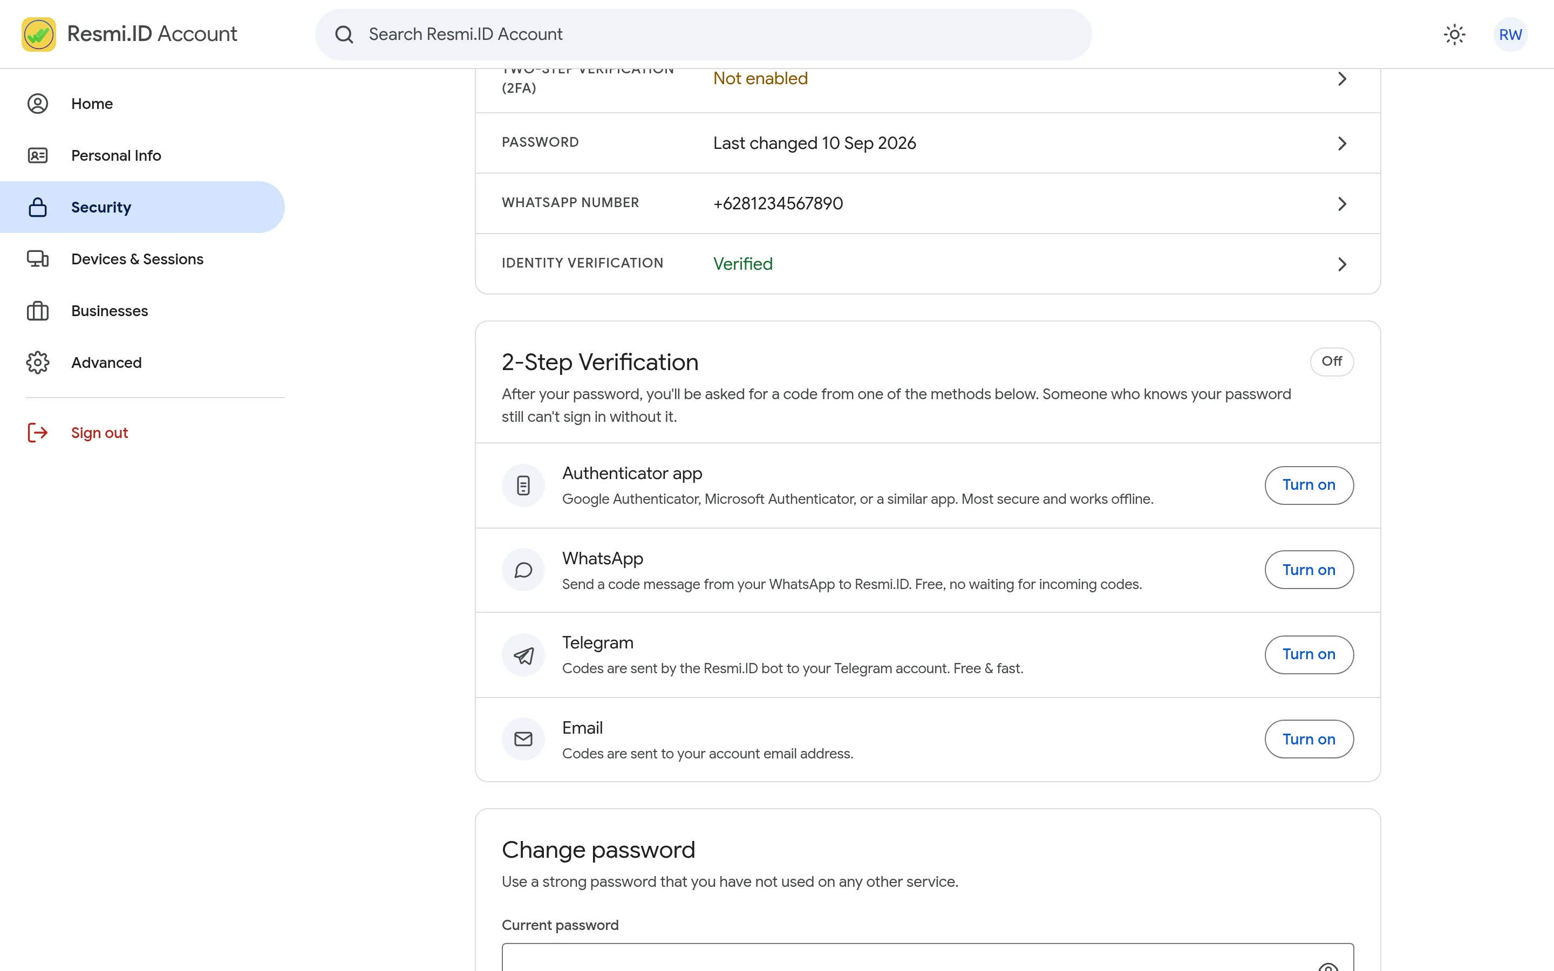Turn on Telegram verification method

(x=1308, y=654)
